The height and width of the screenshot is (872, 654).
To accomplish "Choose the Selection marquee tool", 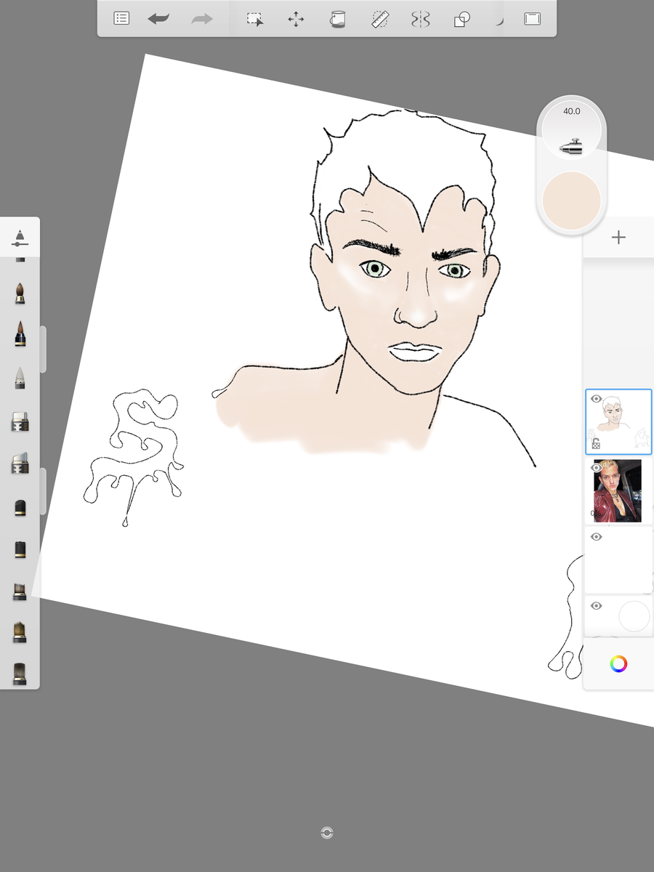I will click(254, 19).
